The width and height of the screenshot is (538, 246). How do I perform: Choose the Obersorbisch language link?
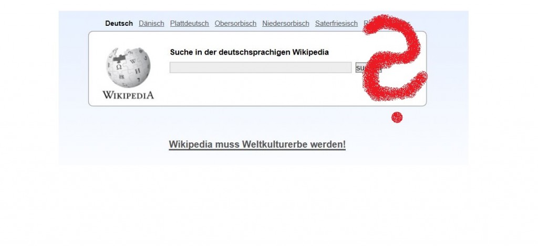point(235,23)
